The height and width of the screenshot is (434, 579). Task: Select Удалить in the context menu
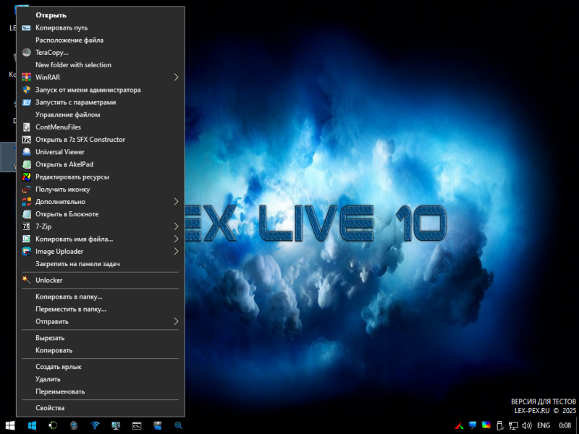tap(48, 379)
